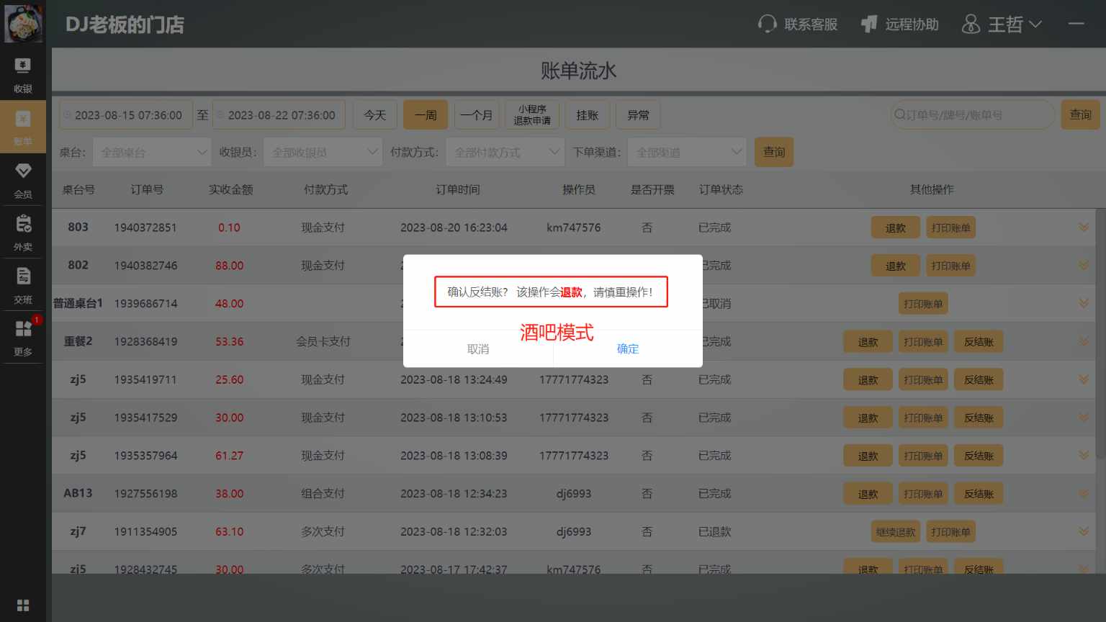Click 反结账 for order 1935417529
The height and width of the screenshot is (622, 1106).
[979, 418]
